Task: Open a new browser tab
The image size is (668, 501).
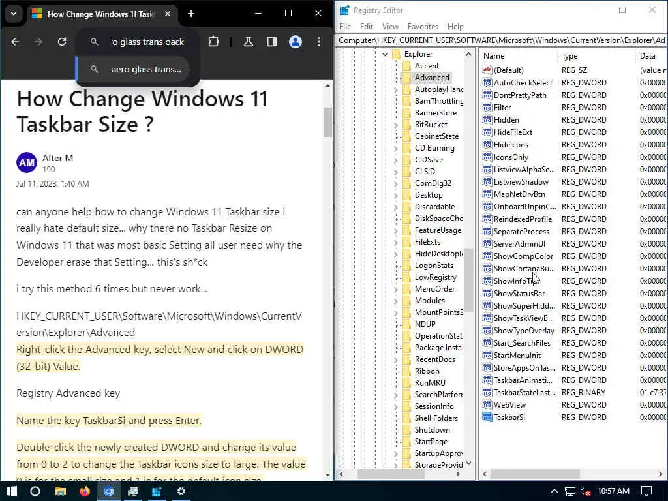Action: click(x=191, y=14)
